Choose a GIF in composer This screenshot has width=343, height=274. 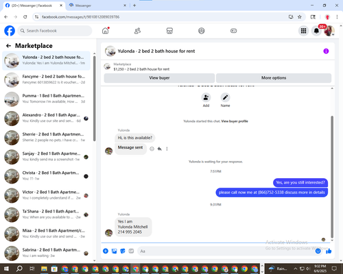131,251
